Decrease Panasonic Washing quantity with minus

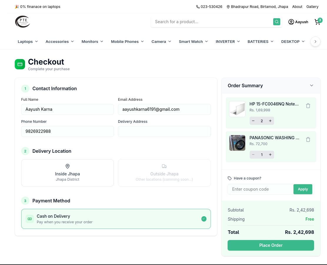[x=253, y=155]
